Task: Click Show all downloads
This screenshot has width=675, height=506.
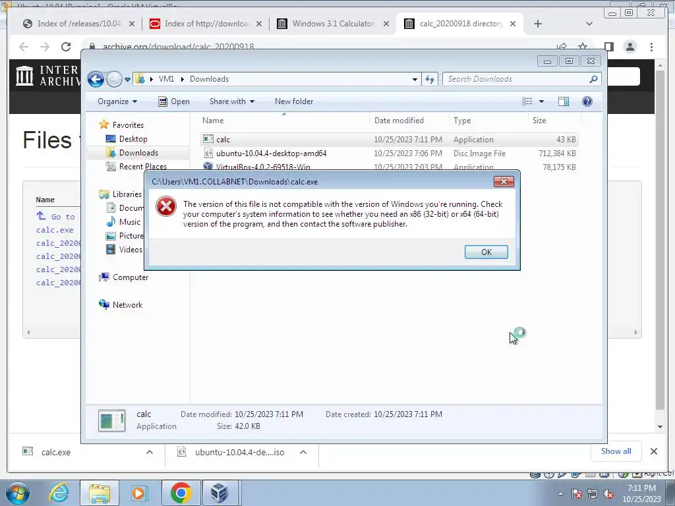Action: [616, 451]
